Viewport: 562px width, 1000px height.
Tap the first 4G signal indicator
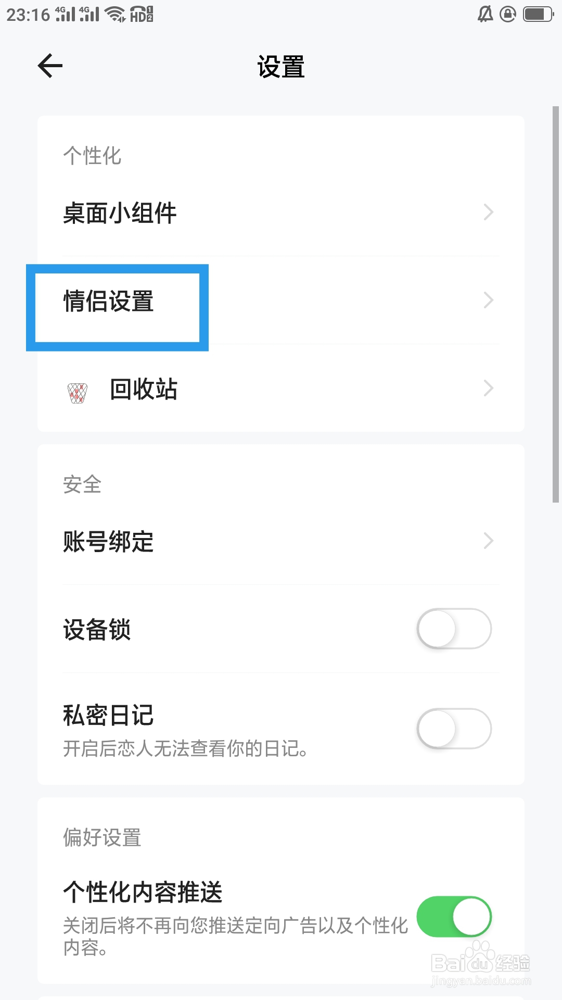click(65, 14)
